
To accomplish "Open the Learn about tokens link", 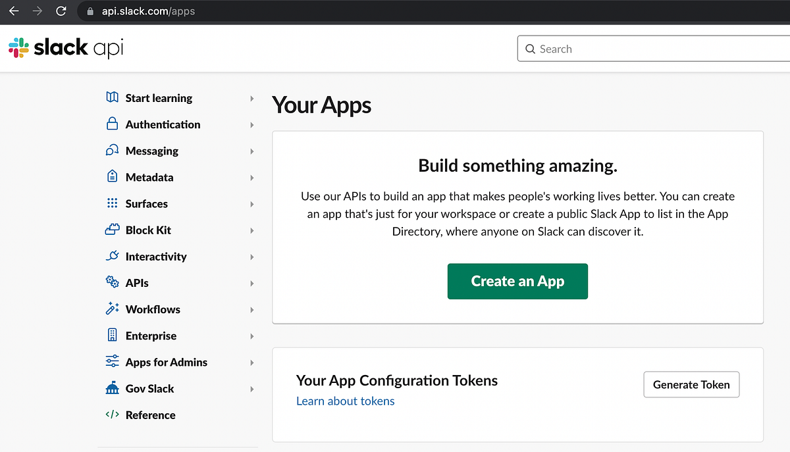I will click(345, 401).
